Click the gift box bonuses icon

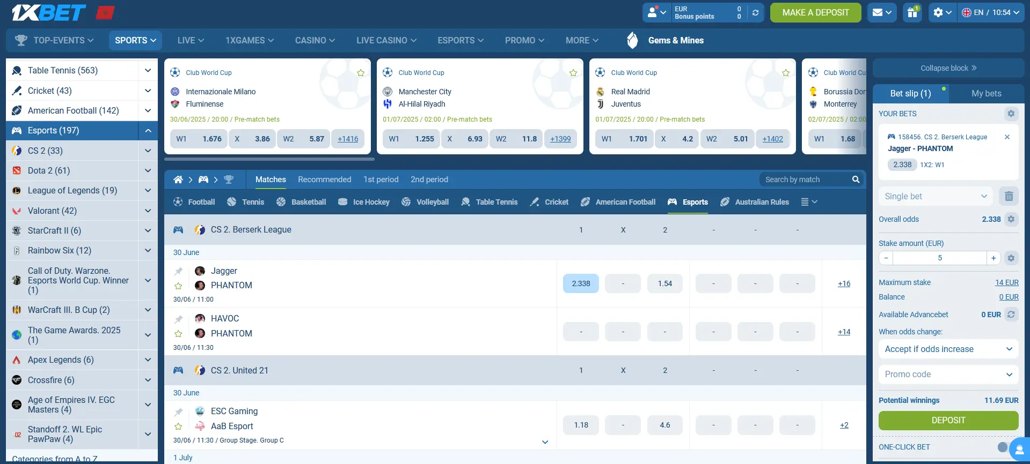coord(912,12)
